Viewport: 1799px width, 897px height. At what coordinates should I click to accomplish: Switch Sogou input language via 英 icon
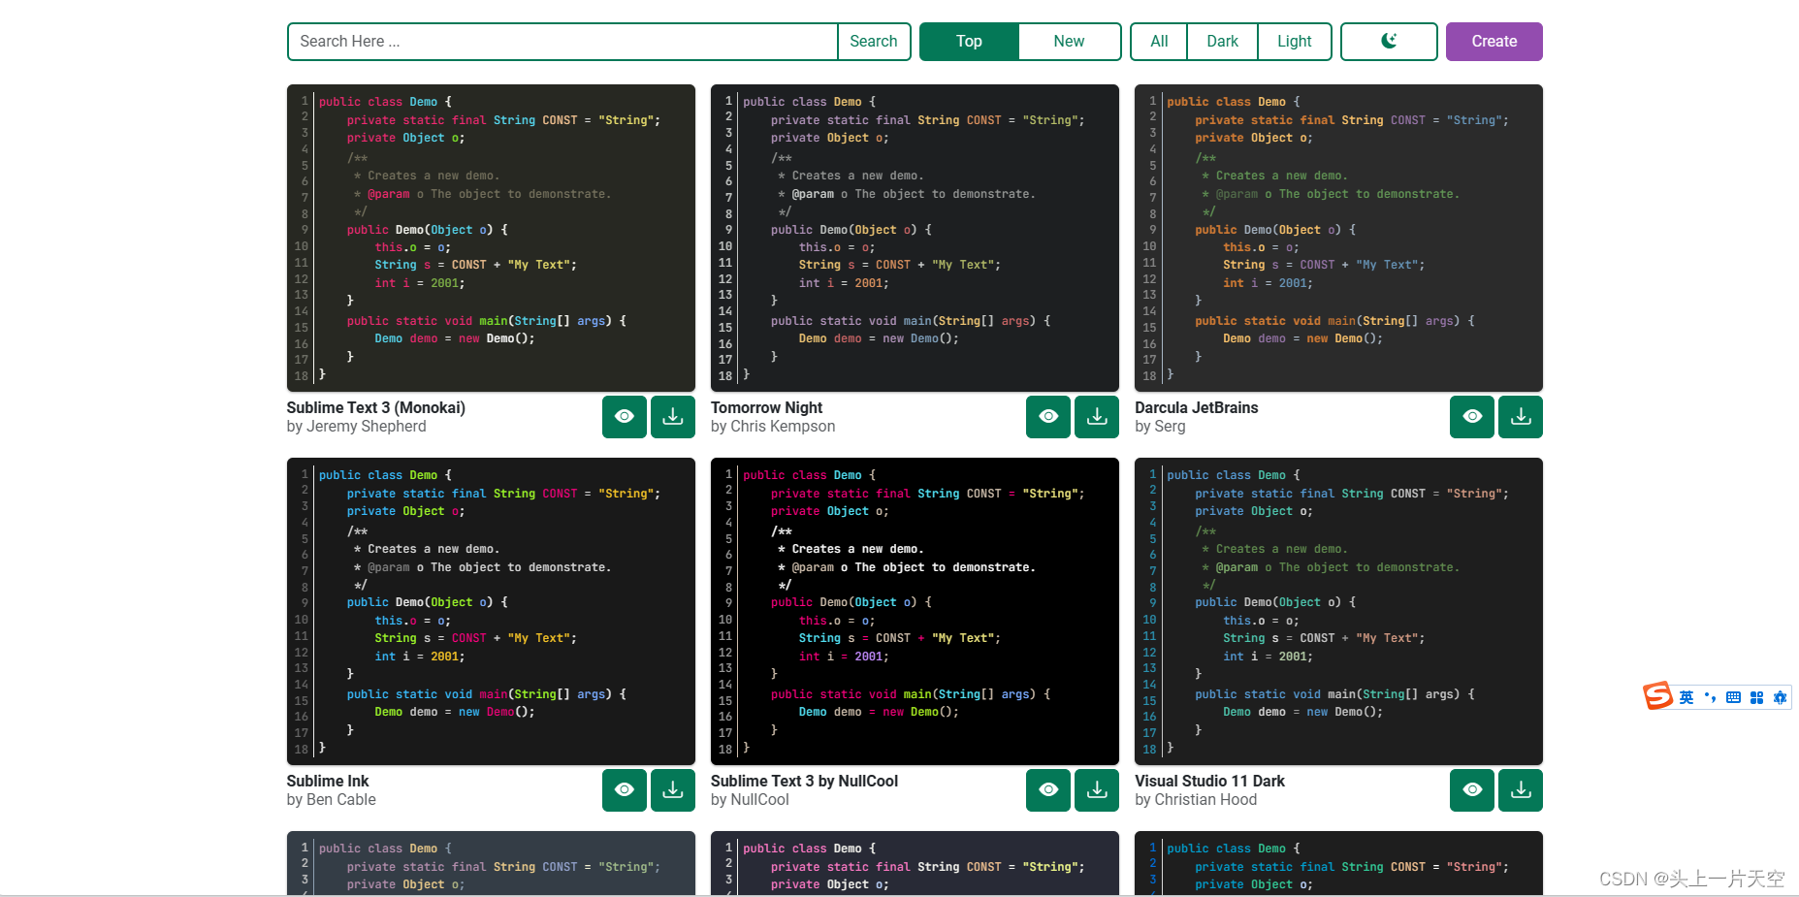1687,697
